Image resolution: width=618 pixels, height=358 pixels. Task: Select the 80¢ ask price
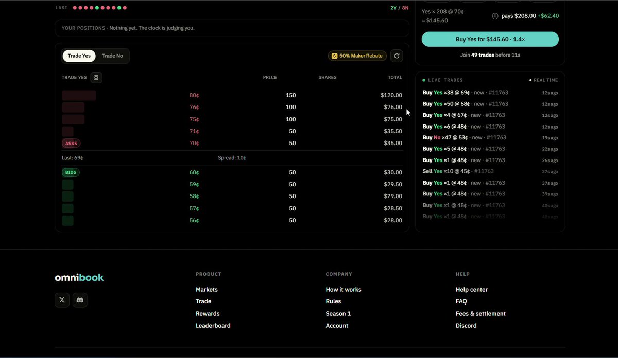point(194,95)
